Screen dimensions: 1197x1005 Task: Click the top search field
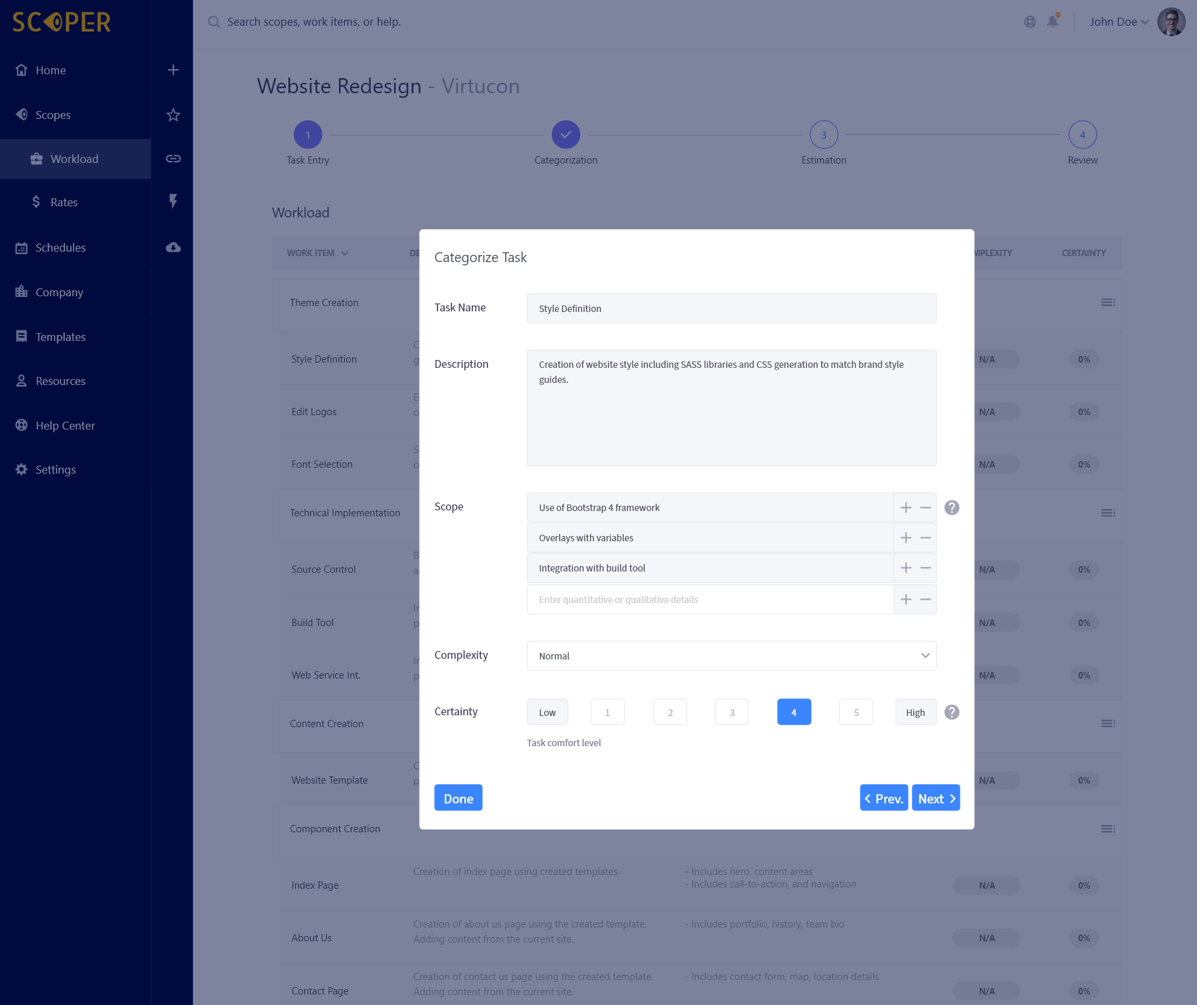(x=314, y=22)
